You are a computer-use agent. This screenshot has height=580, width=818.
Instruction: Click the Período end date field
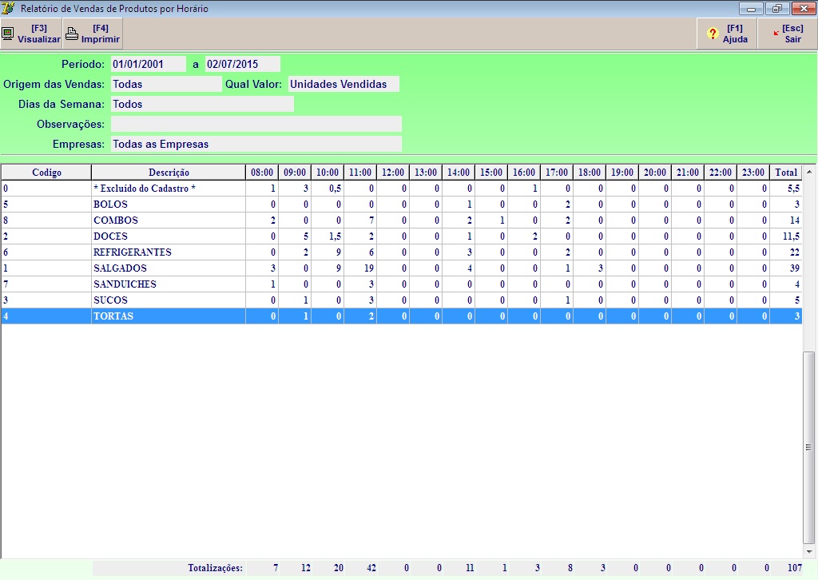pyautogui.click(x=242, y=64)
